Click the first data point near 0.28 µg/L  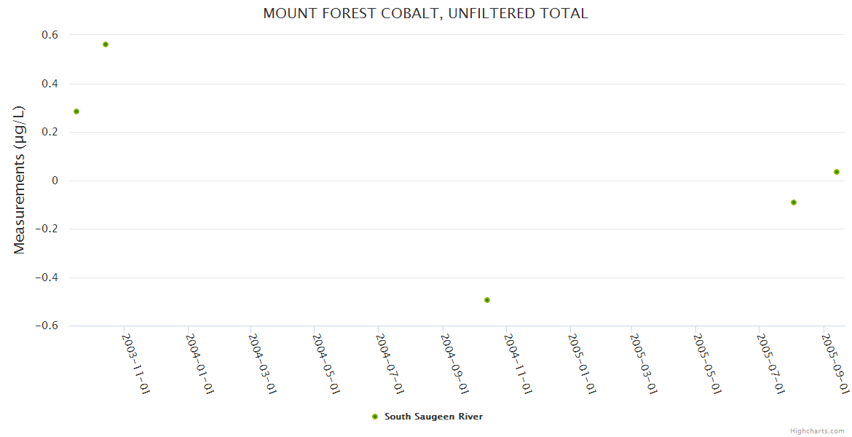[76, 111]
